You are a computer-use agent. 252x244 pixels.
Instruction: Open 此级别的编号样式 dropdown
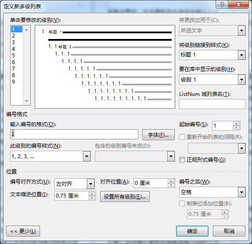(x=86, y=156)
